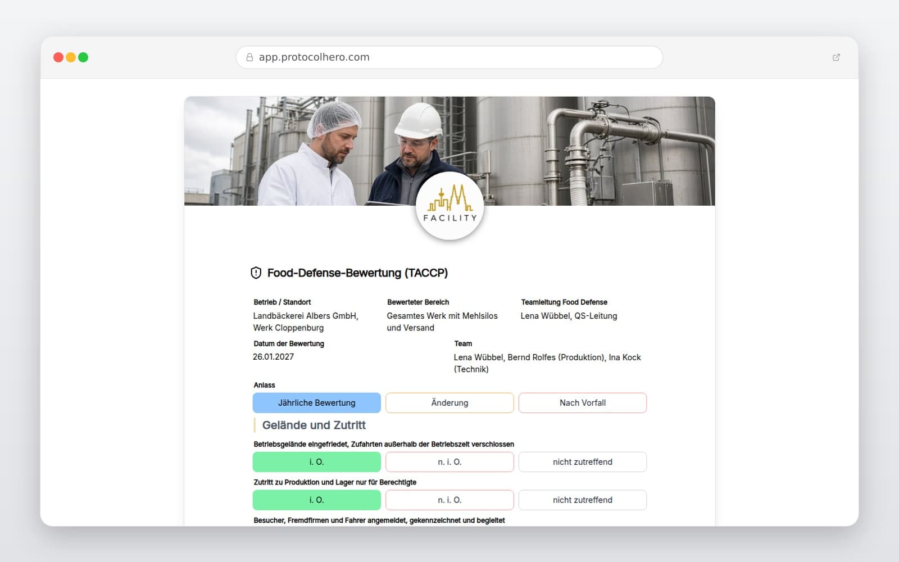Mark 'Betriebsgelände eingefriedet' as n. i. O.
The image size is (899, 562).
449,462
